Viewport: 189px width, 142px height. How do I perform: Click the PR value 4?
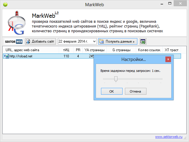pyautogui.click(x=78, y=56)
